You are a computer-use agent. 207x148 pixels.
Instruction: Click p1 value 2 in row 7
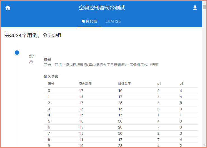(x=159, y=133)
